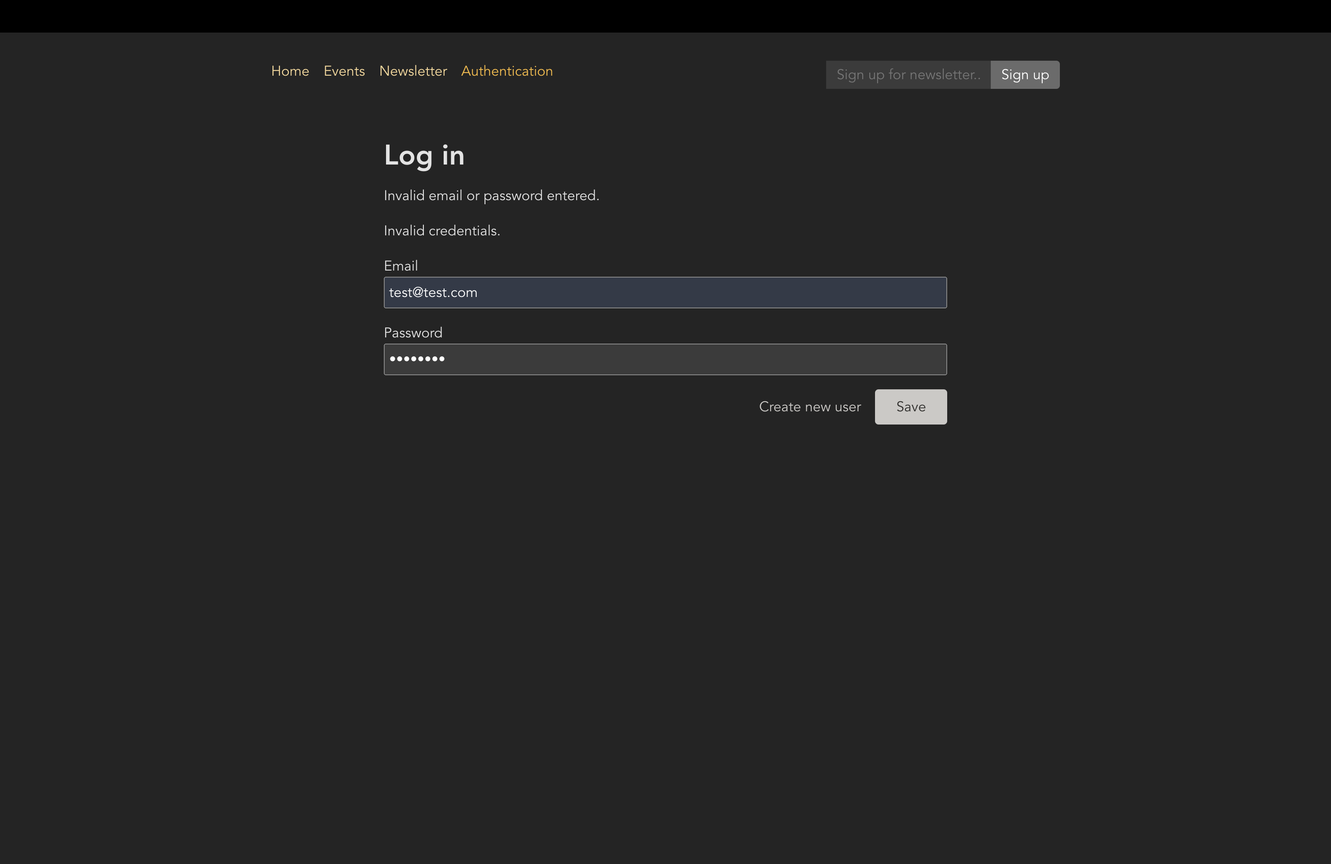Viewport: 1331px width, 864px height.
Task: Click the test@test.com text in Email
Action: click(x=433, y=292)
